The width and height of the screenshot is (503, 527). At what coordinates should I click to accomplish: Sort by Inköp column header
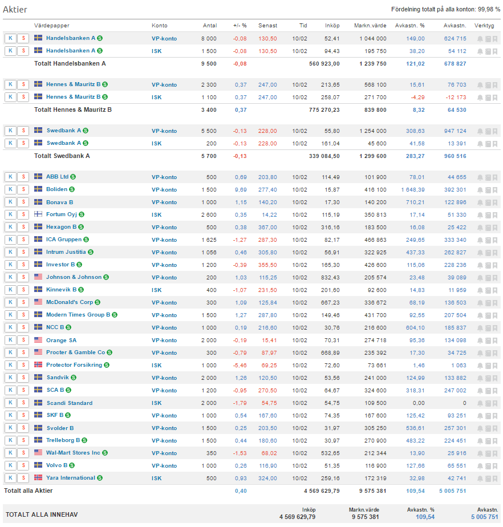coord(332,26)
